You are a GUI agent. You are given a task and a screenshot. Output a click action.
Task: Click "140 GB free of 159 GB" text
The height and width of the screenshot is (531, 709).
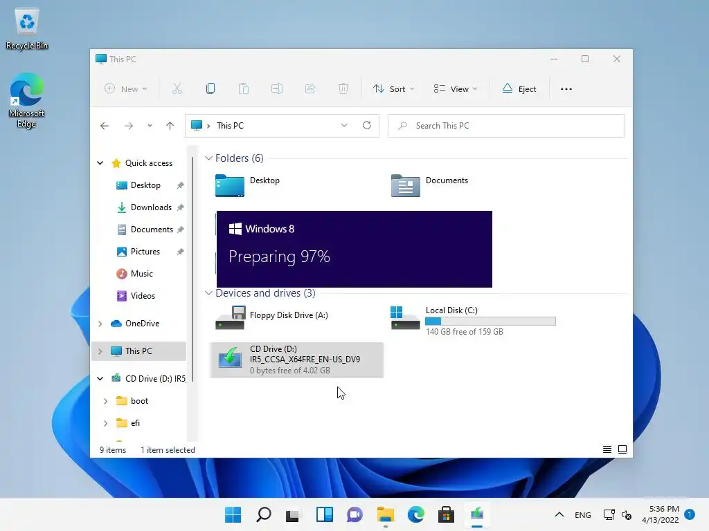pos(465,331)
